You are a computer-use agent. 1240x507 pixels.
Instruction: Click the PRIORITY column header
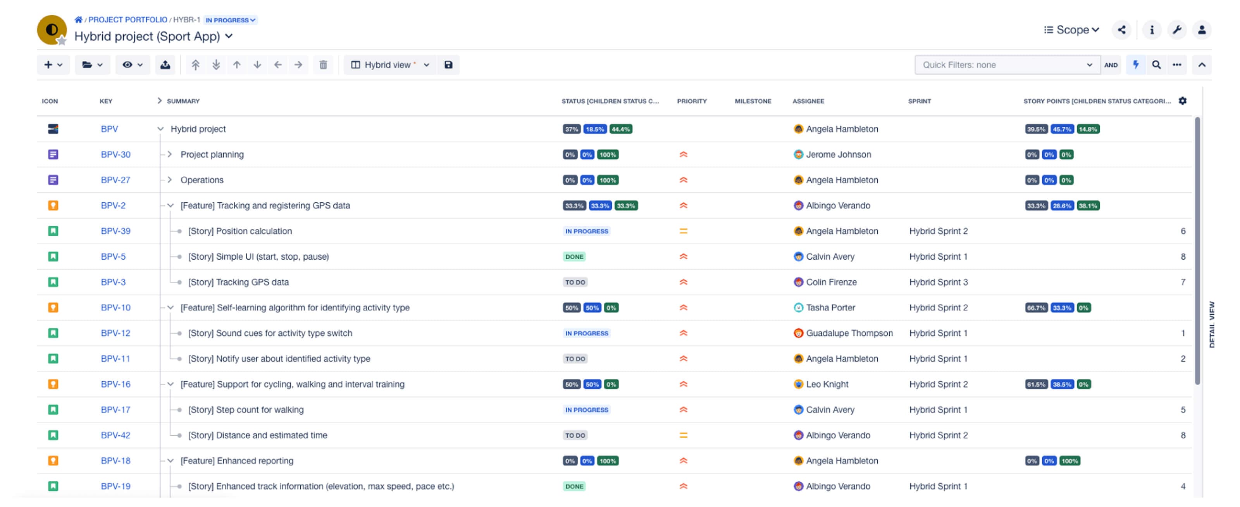coord(692,101)
